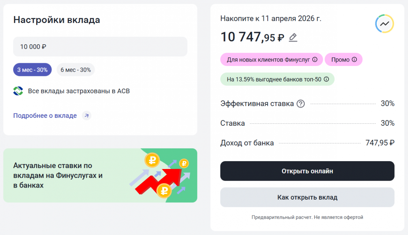Click the Как открыть вклад button
The height and width of the screenshot is (235, 408).
tap(307, 197)
